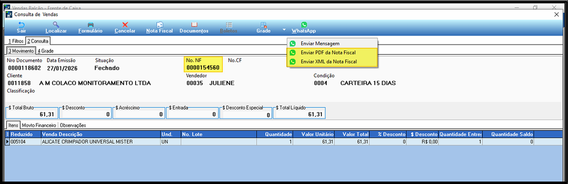This screenshot has height=184, width=568.
Task: Click the emission date 27/01/2026
Action: 62,68
